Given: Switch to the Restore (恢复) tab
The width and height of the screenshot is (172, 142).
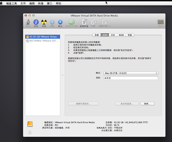Looking at the screenshot, I should coord(130,35).
